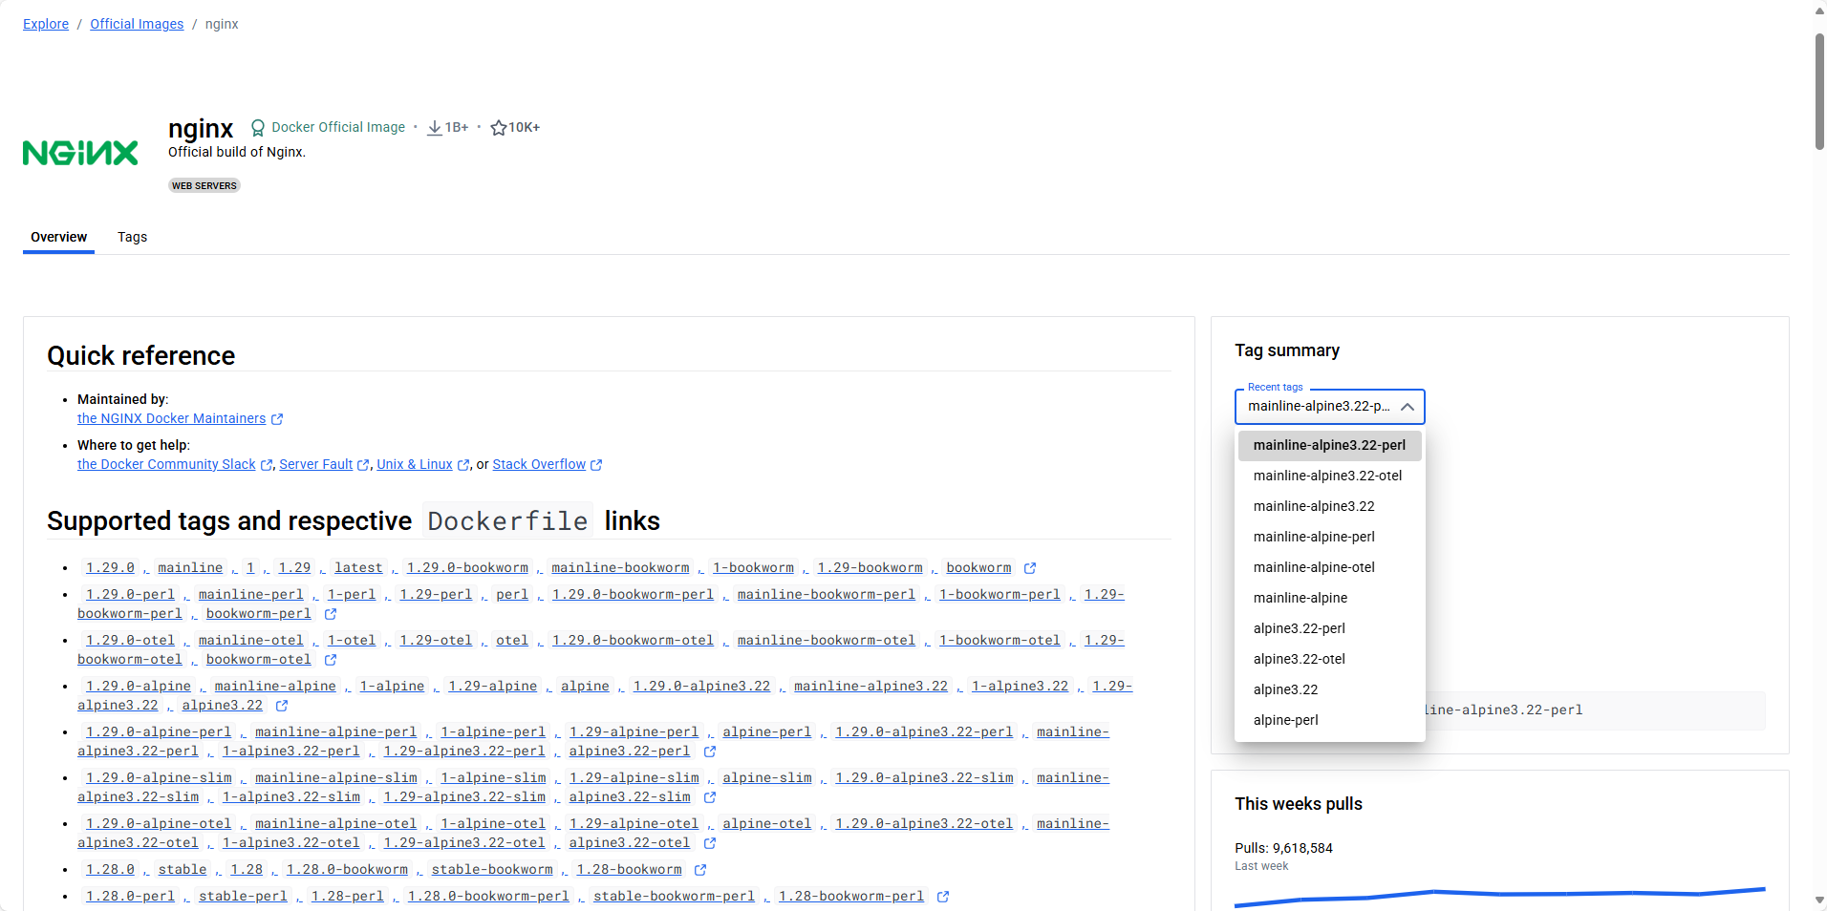The height and width of the screenshot is (911, 1827).
Task: Open the NGINX Docker Maintainers link
Action: coord(172,418)
